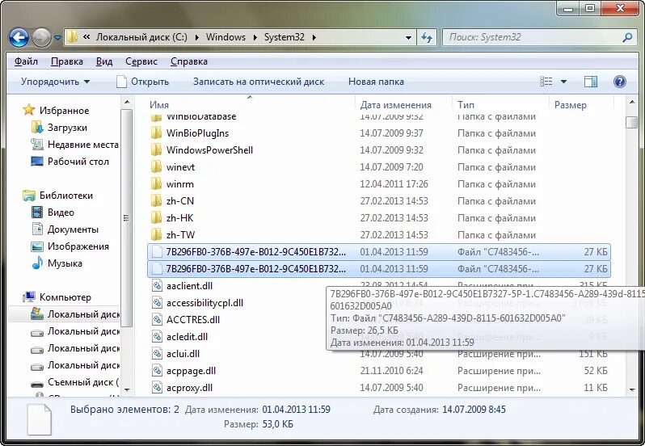Toggle the preview pane icon
Screen dimensions: 645x446
(591, 82)
